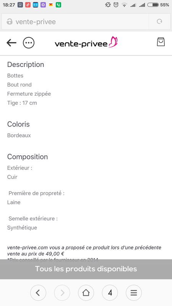Viewport: 172px width, 306px height.
Task: Click the vente-privee address bar field
Action: pos(75,21)
